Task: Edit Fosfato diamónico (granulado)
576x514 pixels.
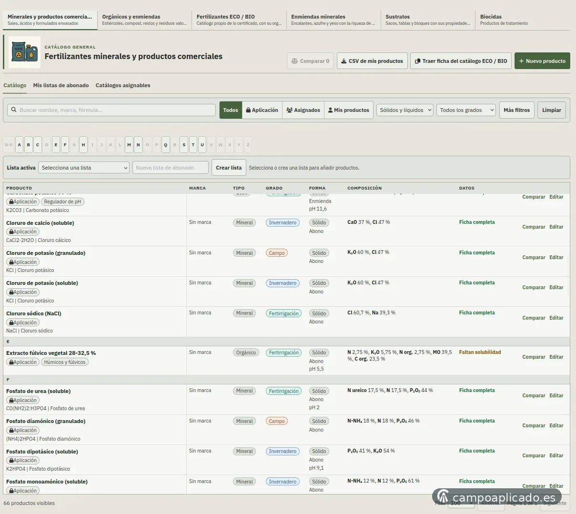Action: 556,425
